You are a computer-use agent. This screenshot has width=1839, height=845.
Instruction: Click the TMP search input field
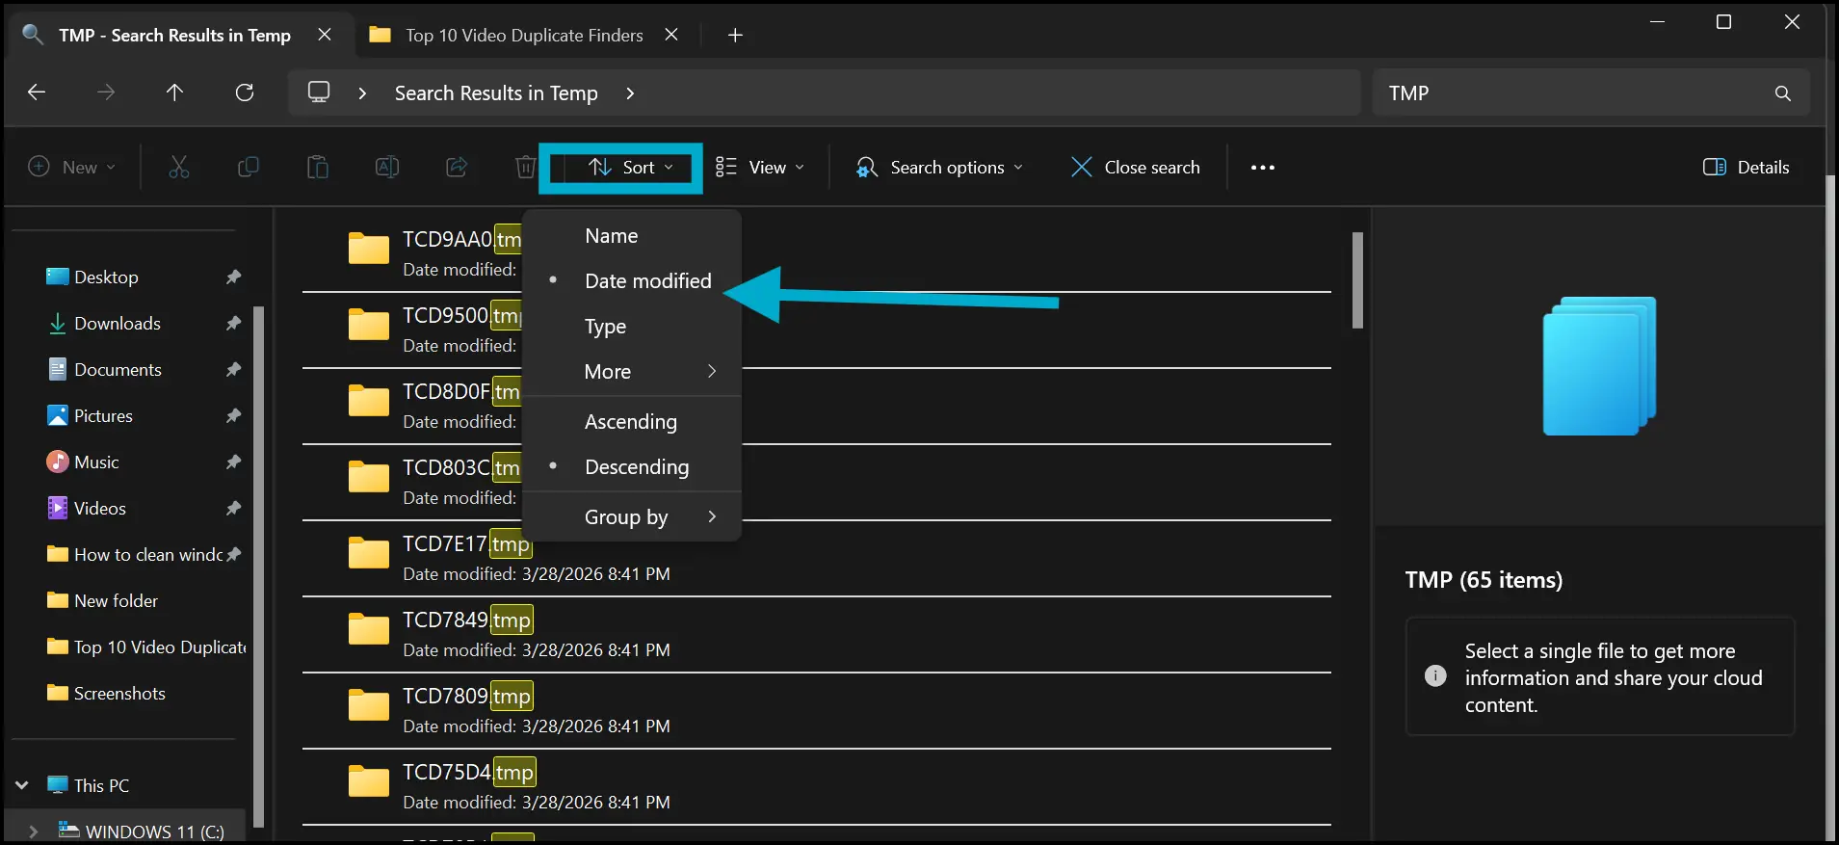tap(1580, 93)
